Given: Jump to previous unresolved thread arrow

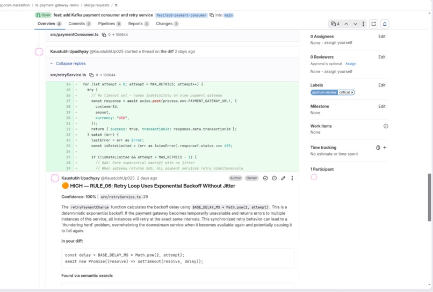Looking at the screenshot, I should click(346, 24).
